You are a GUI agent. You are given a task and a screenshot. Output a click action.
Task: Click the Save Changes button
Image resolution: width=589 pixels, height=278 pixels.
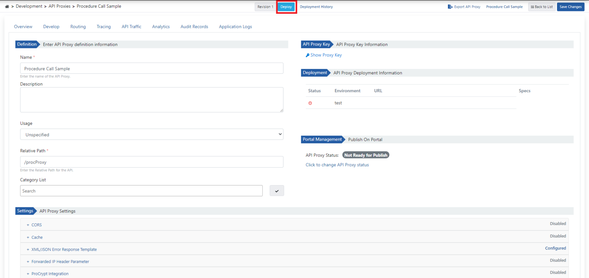coord(570,7)
